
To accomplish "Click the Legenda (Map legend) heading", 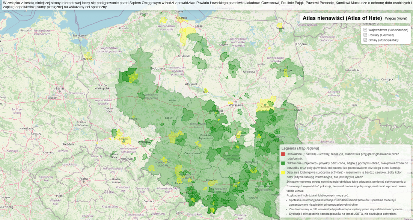I will [x=300, y=149].
